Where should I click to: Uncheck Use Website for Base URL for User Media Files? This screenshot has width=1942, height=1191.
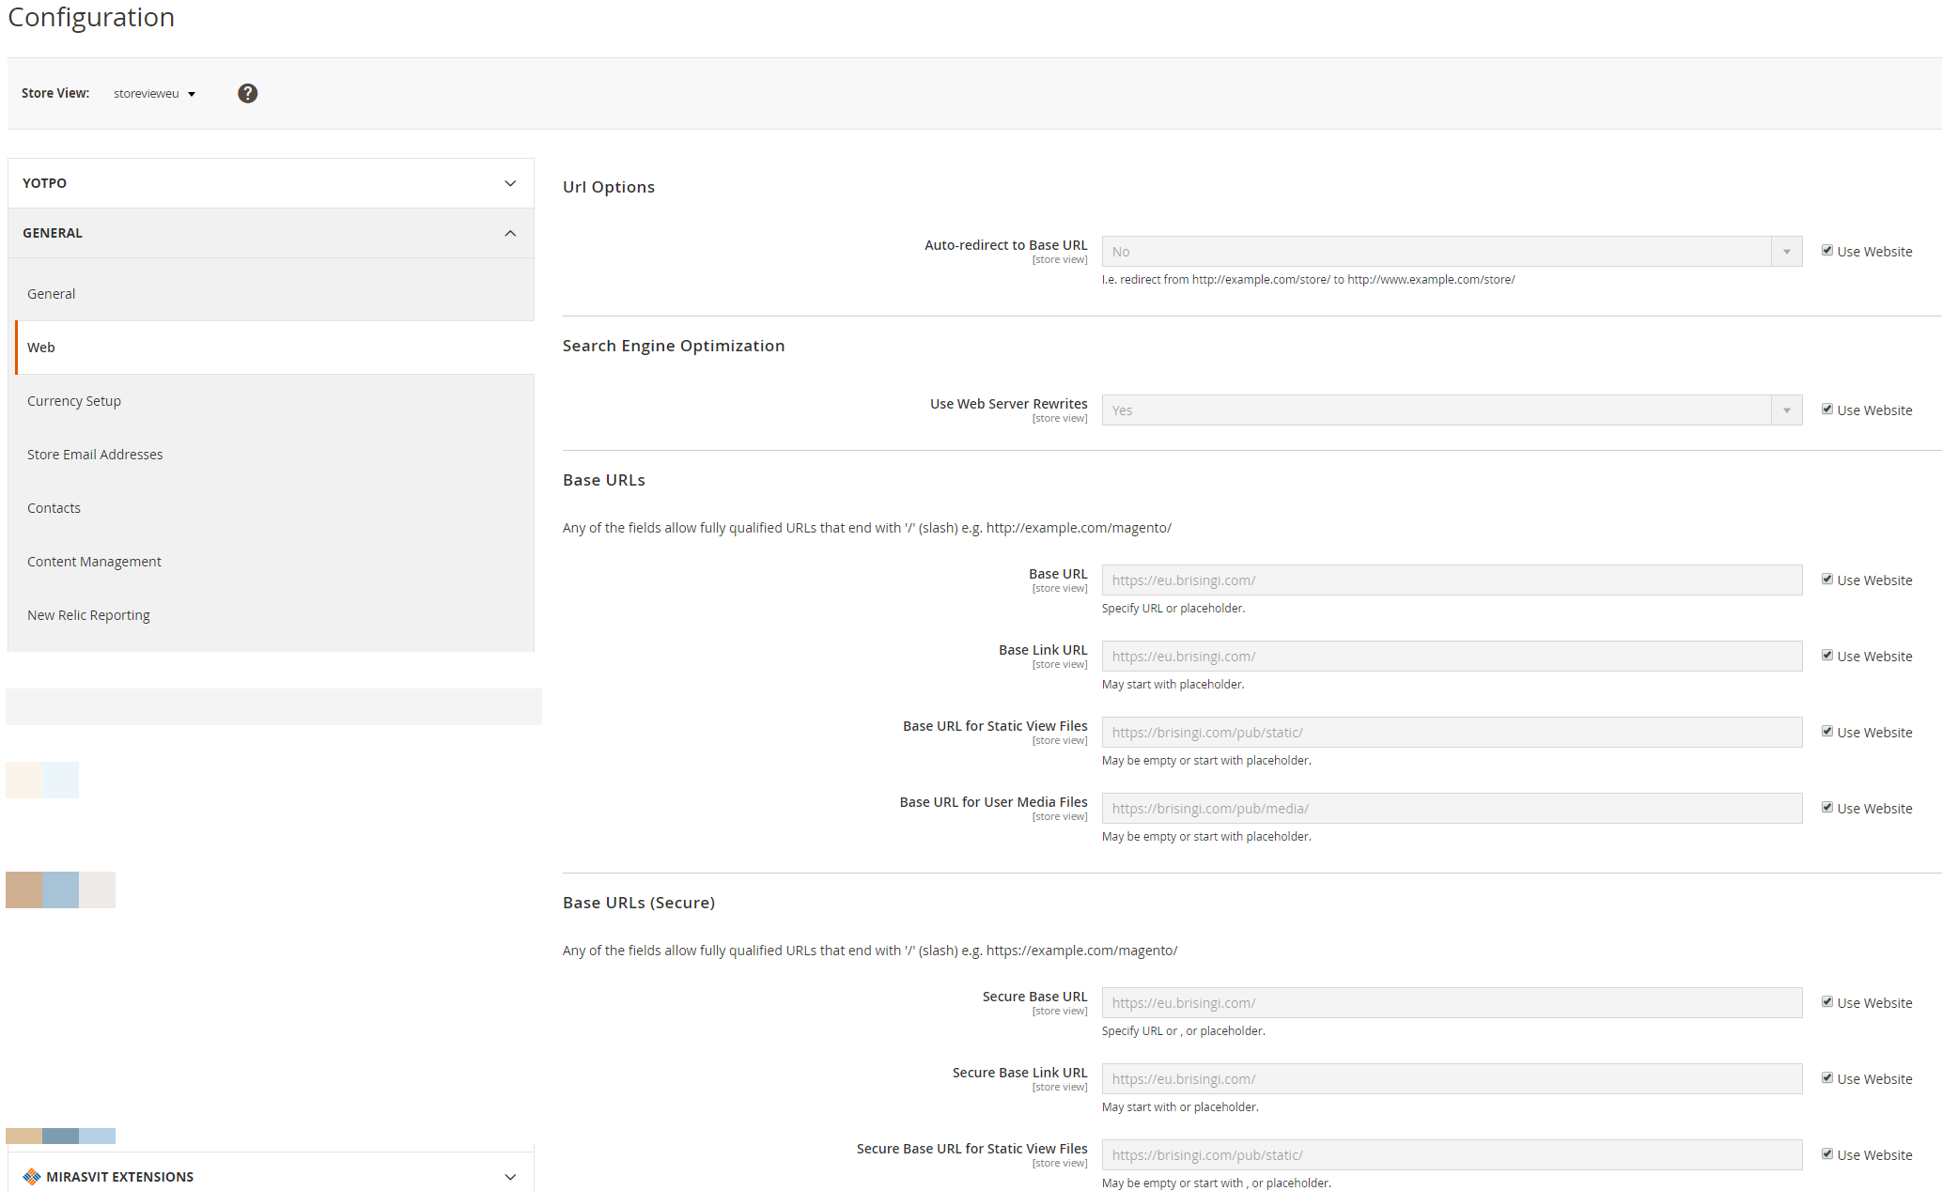[1827, 806]
